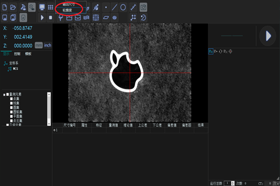Switch units to mm
This screenshot has height=186, width=280.
(x=39, y=46)
